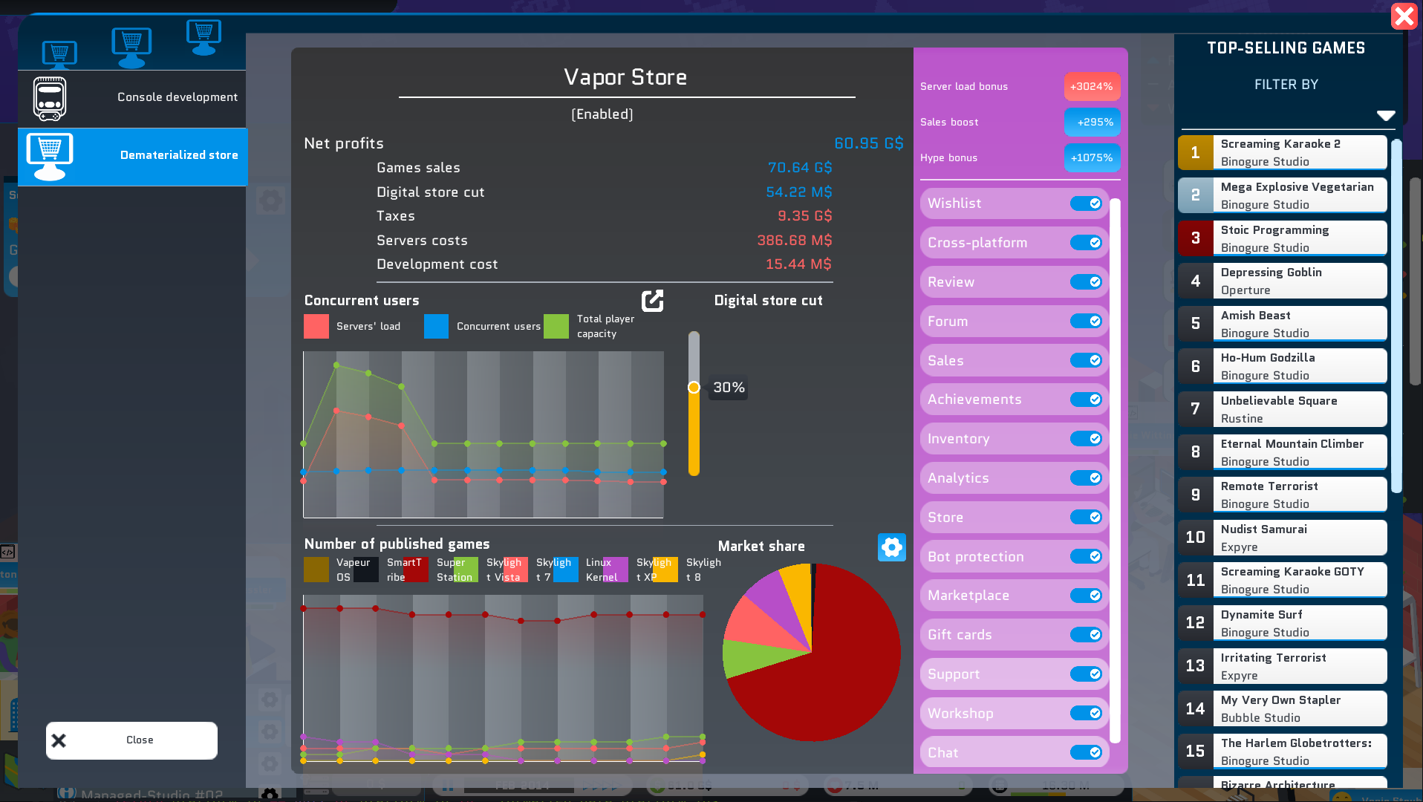Click the console handheld icon
Viewport: 1423px width, 802px height.
pos(50,98)
